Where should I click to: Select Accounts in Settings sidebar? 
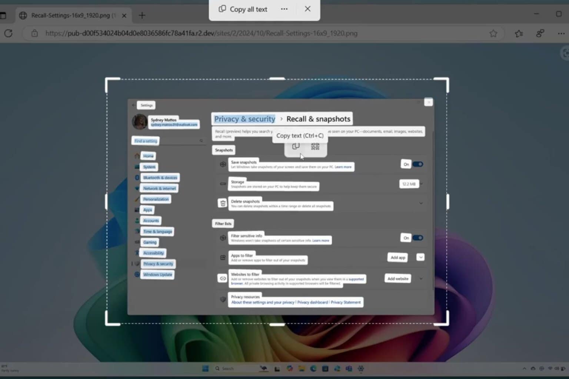[x=151, y=221]
